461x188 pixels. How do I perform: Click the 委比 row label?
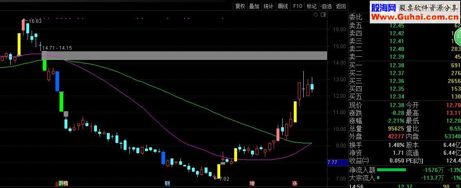[x=355, y=17]
